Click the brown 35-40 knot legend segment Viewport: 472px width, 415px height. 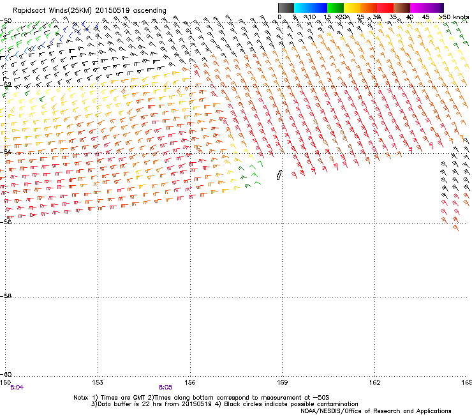click(x=402, y=8)
